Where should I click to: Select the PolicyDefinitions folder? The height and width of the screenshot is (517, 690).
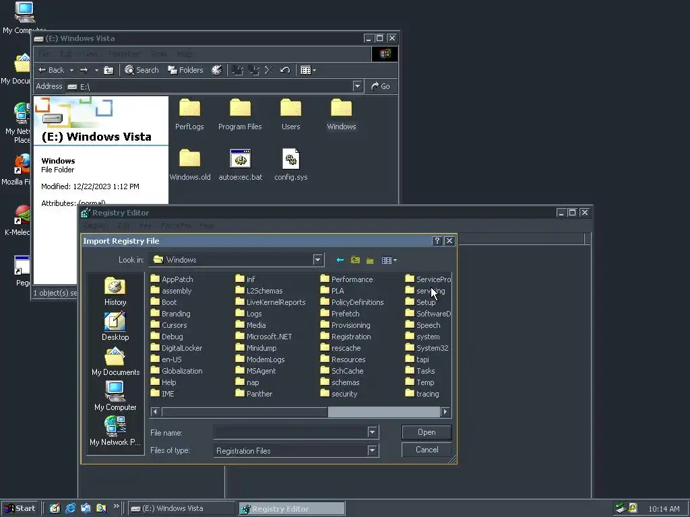[x=352, y=302]
